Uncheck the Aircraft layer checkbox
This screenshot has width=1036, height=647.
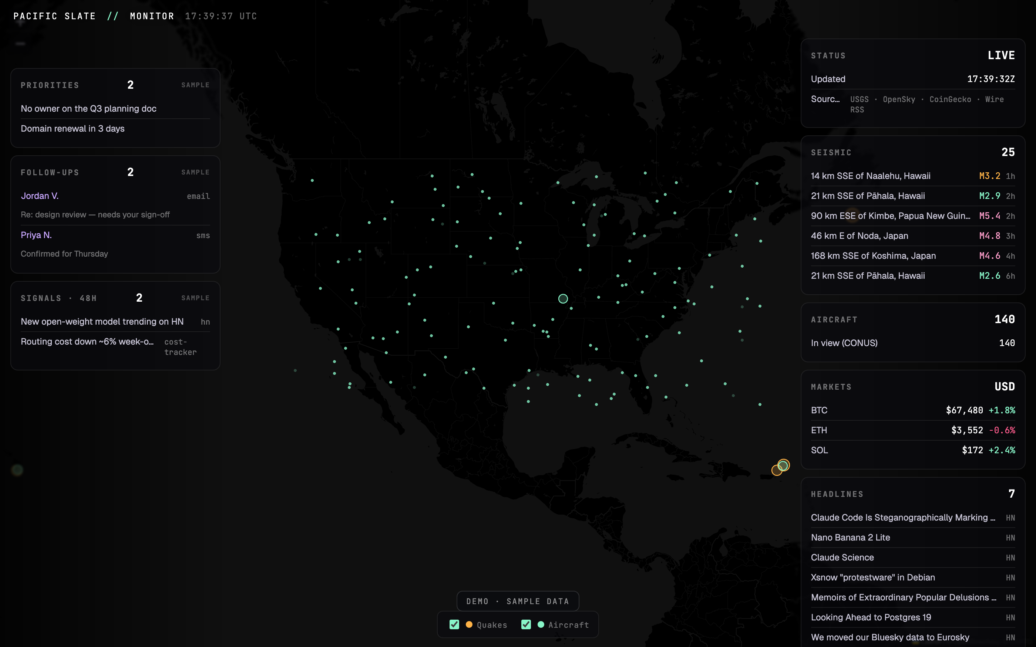pos(526,624)
